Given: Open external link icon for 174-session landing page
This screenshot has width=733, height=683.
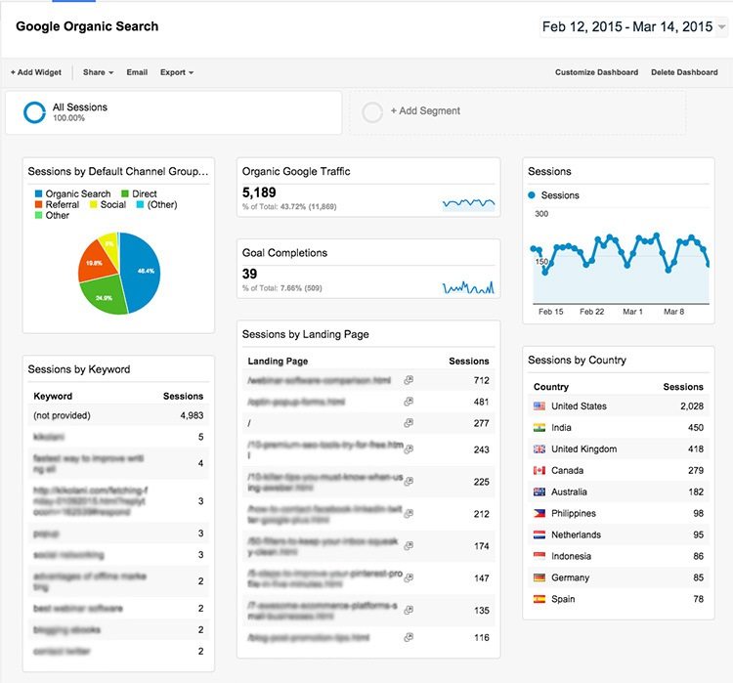Looking at the screenshot, I should [409, 545].
